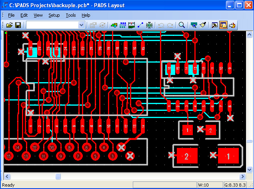
Task: Click the Save floppy disk icon
Action: point(18,25)
